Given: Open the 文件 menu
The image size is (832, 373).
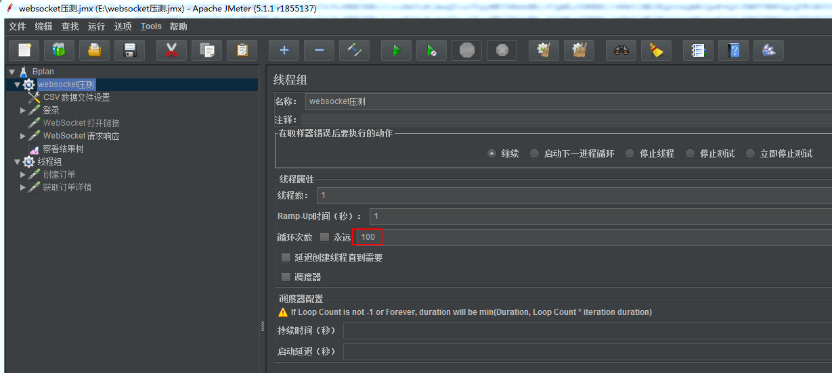Looking at the screenshot, I should coord(17,26).
